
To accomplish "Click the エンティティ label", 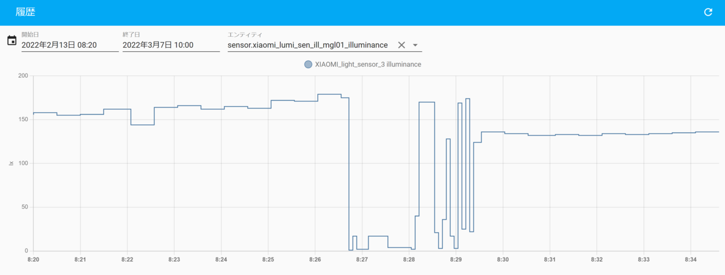I will click(x=245, y=34).
